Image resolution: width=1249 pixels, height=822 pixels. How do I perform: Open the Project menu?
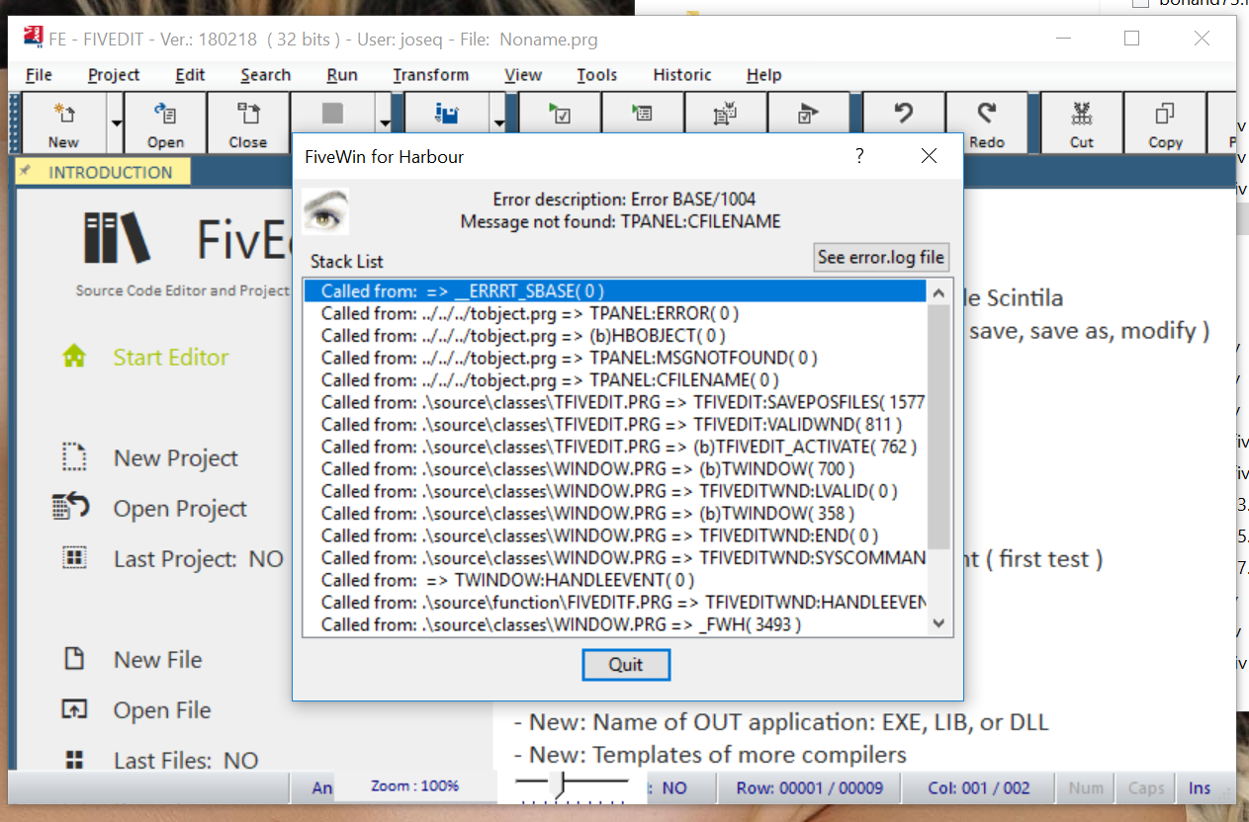coord(114,75)
